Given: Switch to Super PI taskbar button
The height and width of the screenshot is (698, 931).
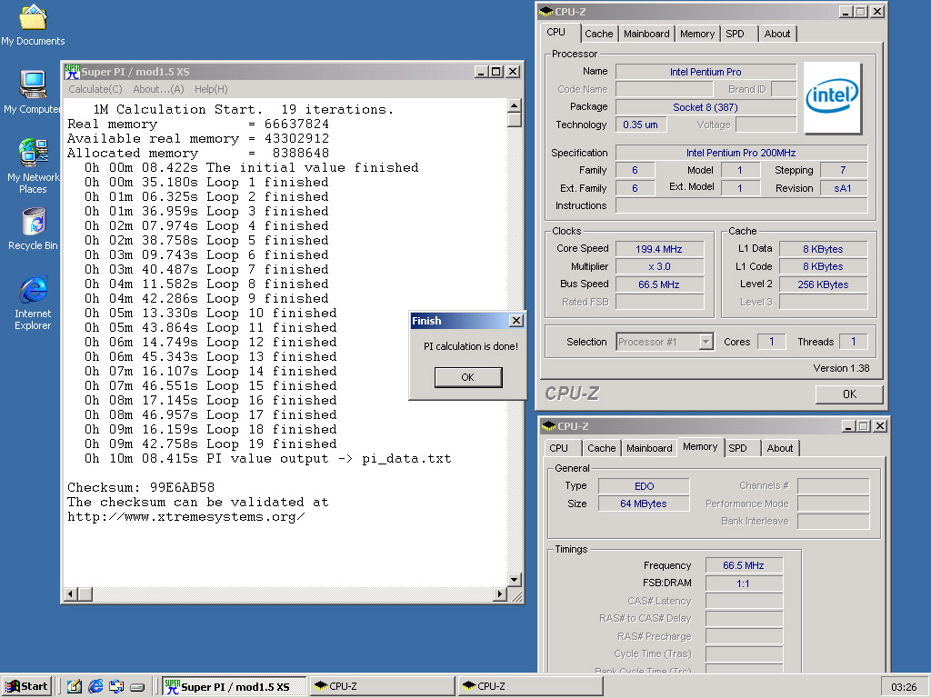Looking at the screenshot, I should 234,686.
